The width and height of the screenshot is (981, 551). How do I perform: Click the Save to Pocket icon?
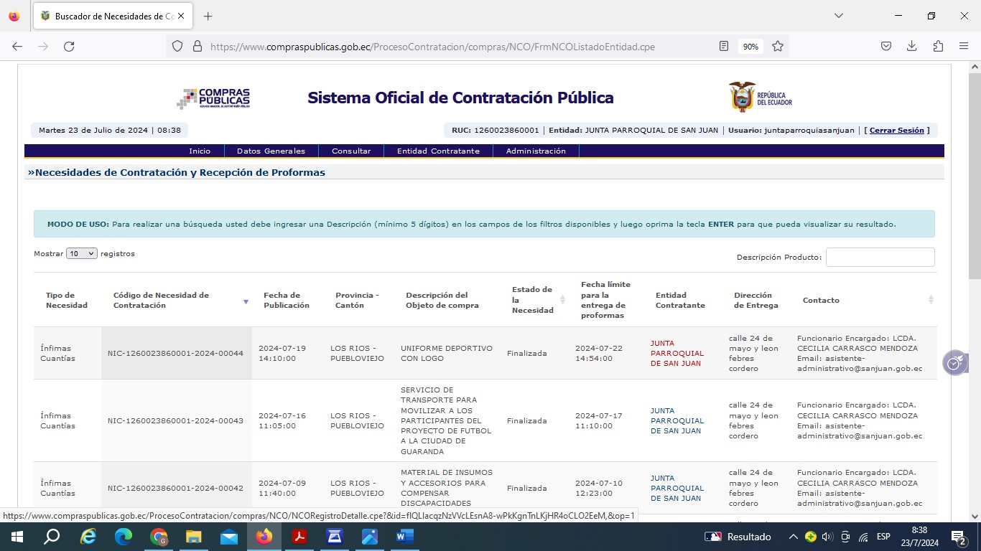pyautogui.click(x=886, y=47)
